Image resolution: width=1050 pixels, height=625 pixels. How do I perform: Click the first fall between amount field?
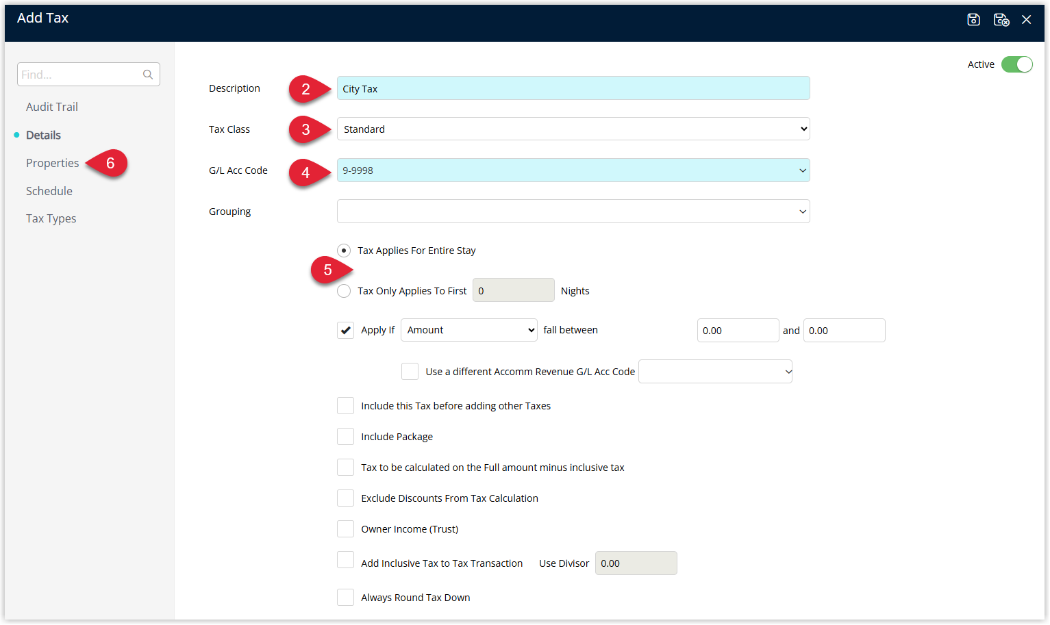coord(738,331)
